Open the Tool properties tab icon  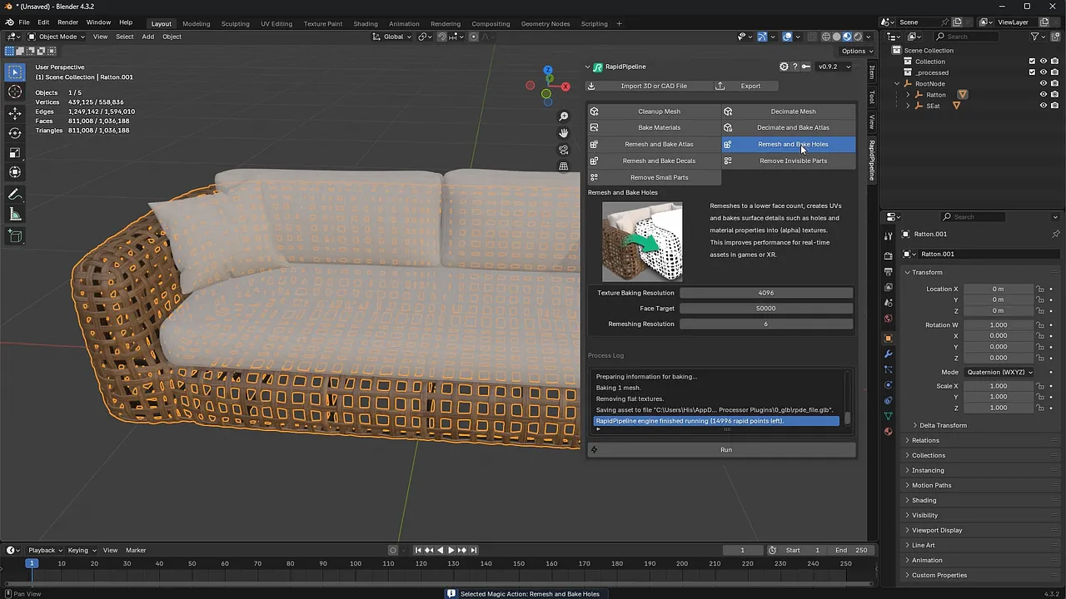[888, 236]
